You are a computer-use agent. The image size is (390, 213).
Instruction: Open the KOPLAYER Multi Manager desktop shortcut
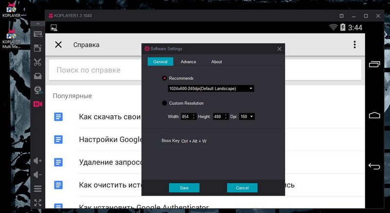(11, 38)
